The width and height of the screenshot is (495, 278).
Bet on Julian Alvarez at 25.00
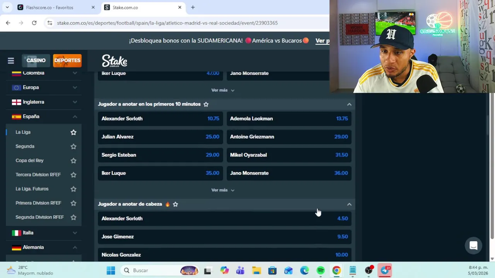click(x=160, y=137)
